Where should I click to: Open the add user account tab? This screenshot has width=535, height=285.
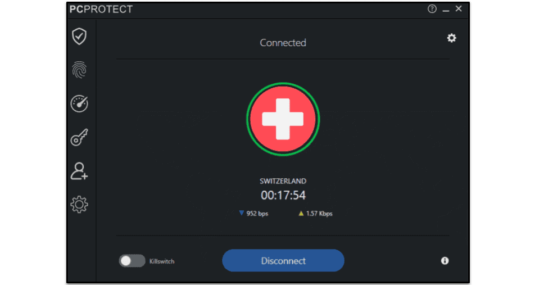[x=79, y=171]
